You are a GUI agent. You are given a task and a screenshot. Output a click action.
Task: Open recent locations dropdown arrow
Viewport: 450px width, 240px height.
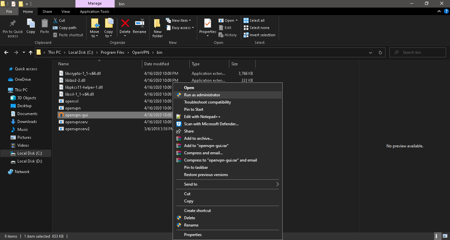point(24,52)
